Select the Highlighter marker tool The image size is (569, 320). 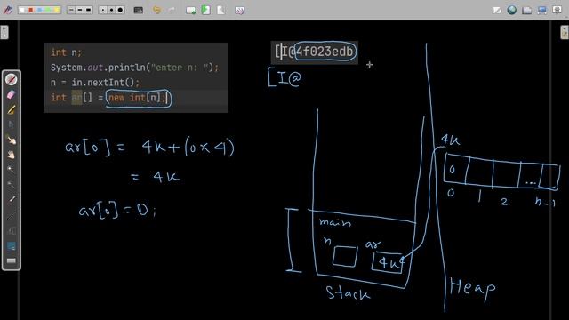[12, 109]
